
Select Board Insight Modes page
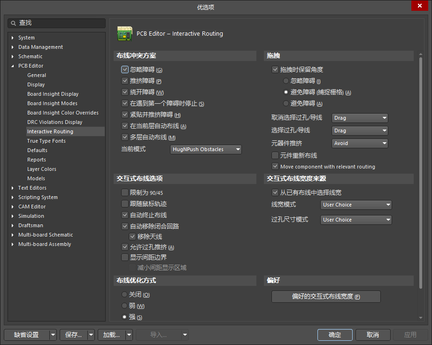52,103
